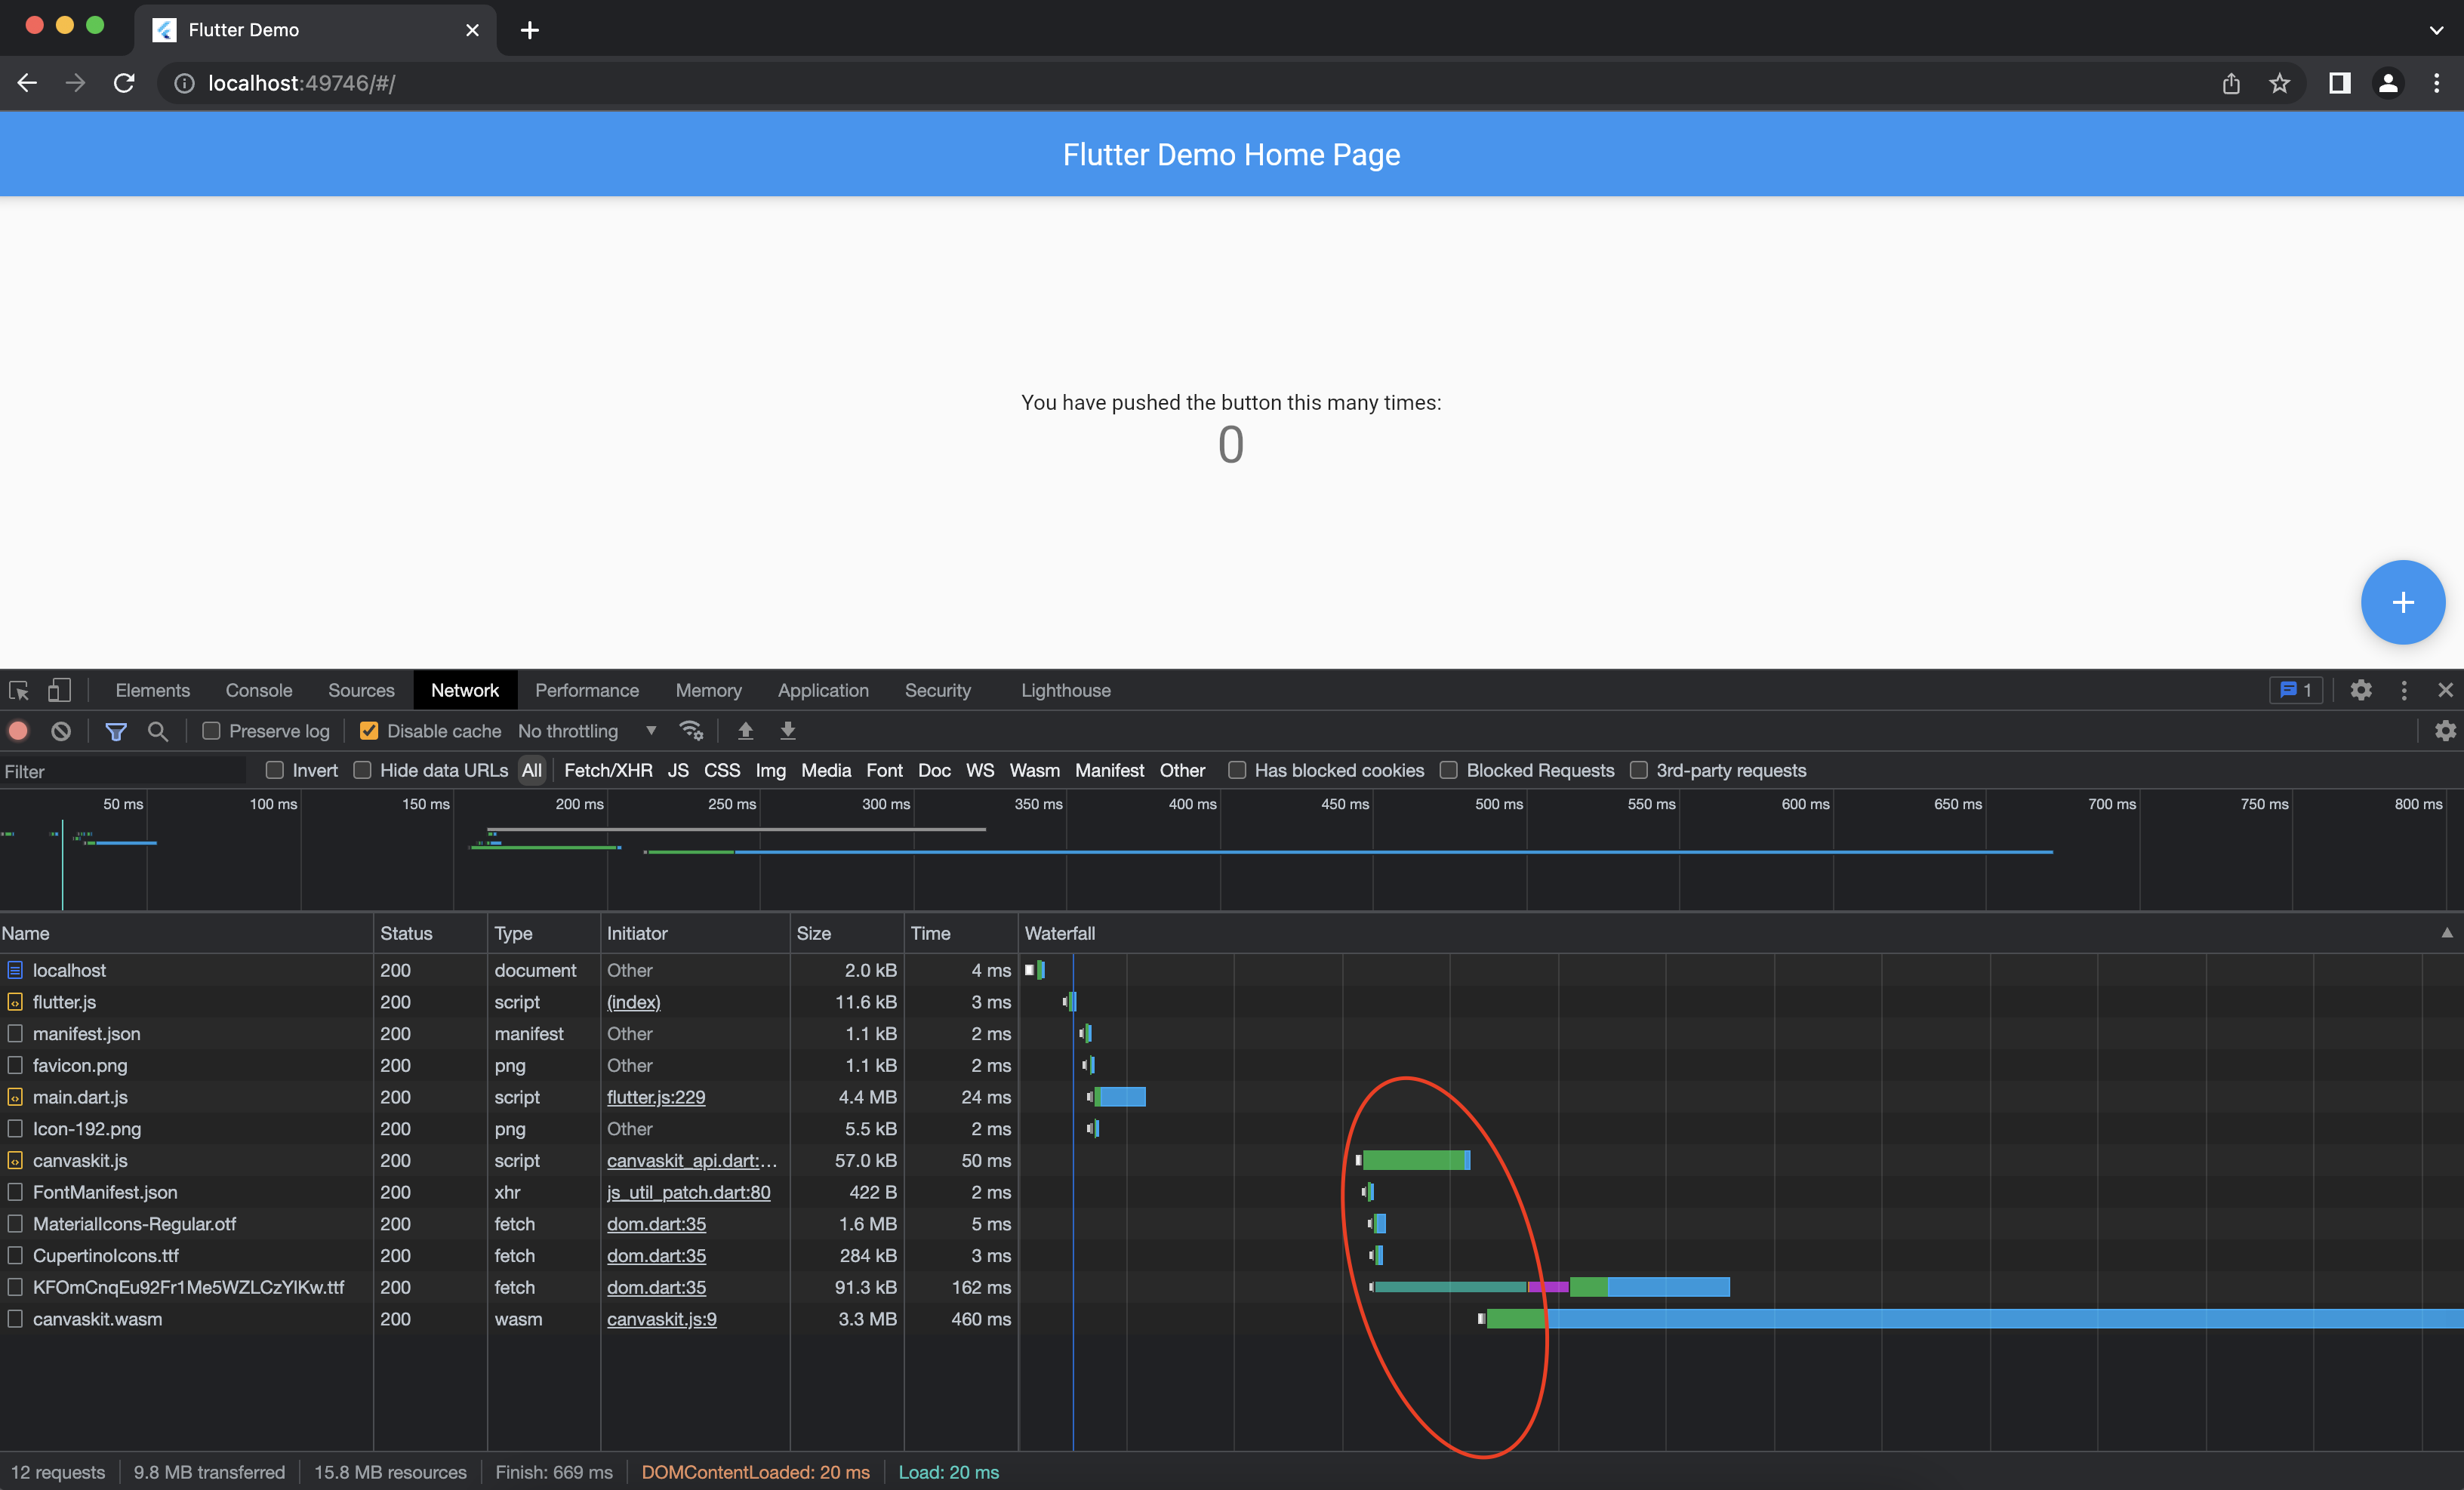Uncheck the Disable cache checkbox
The height and width of the screenshot is (1490, 2464).
(x=369, y=731)
